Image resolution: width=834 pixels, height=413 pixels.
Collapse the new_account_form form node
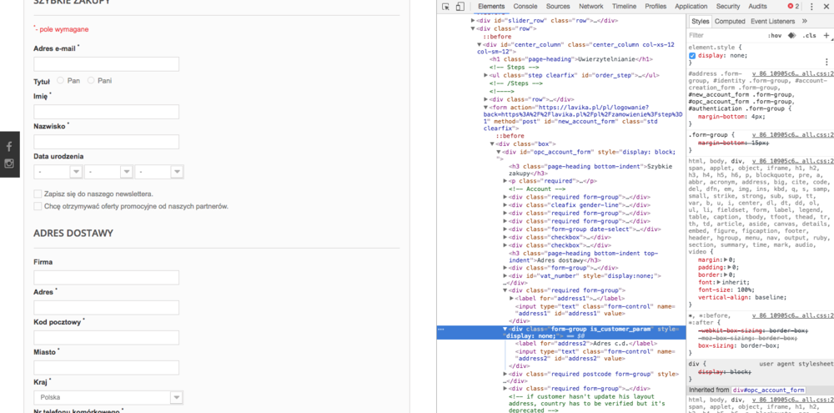click(x=485, y=107)
